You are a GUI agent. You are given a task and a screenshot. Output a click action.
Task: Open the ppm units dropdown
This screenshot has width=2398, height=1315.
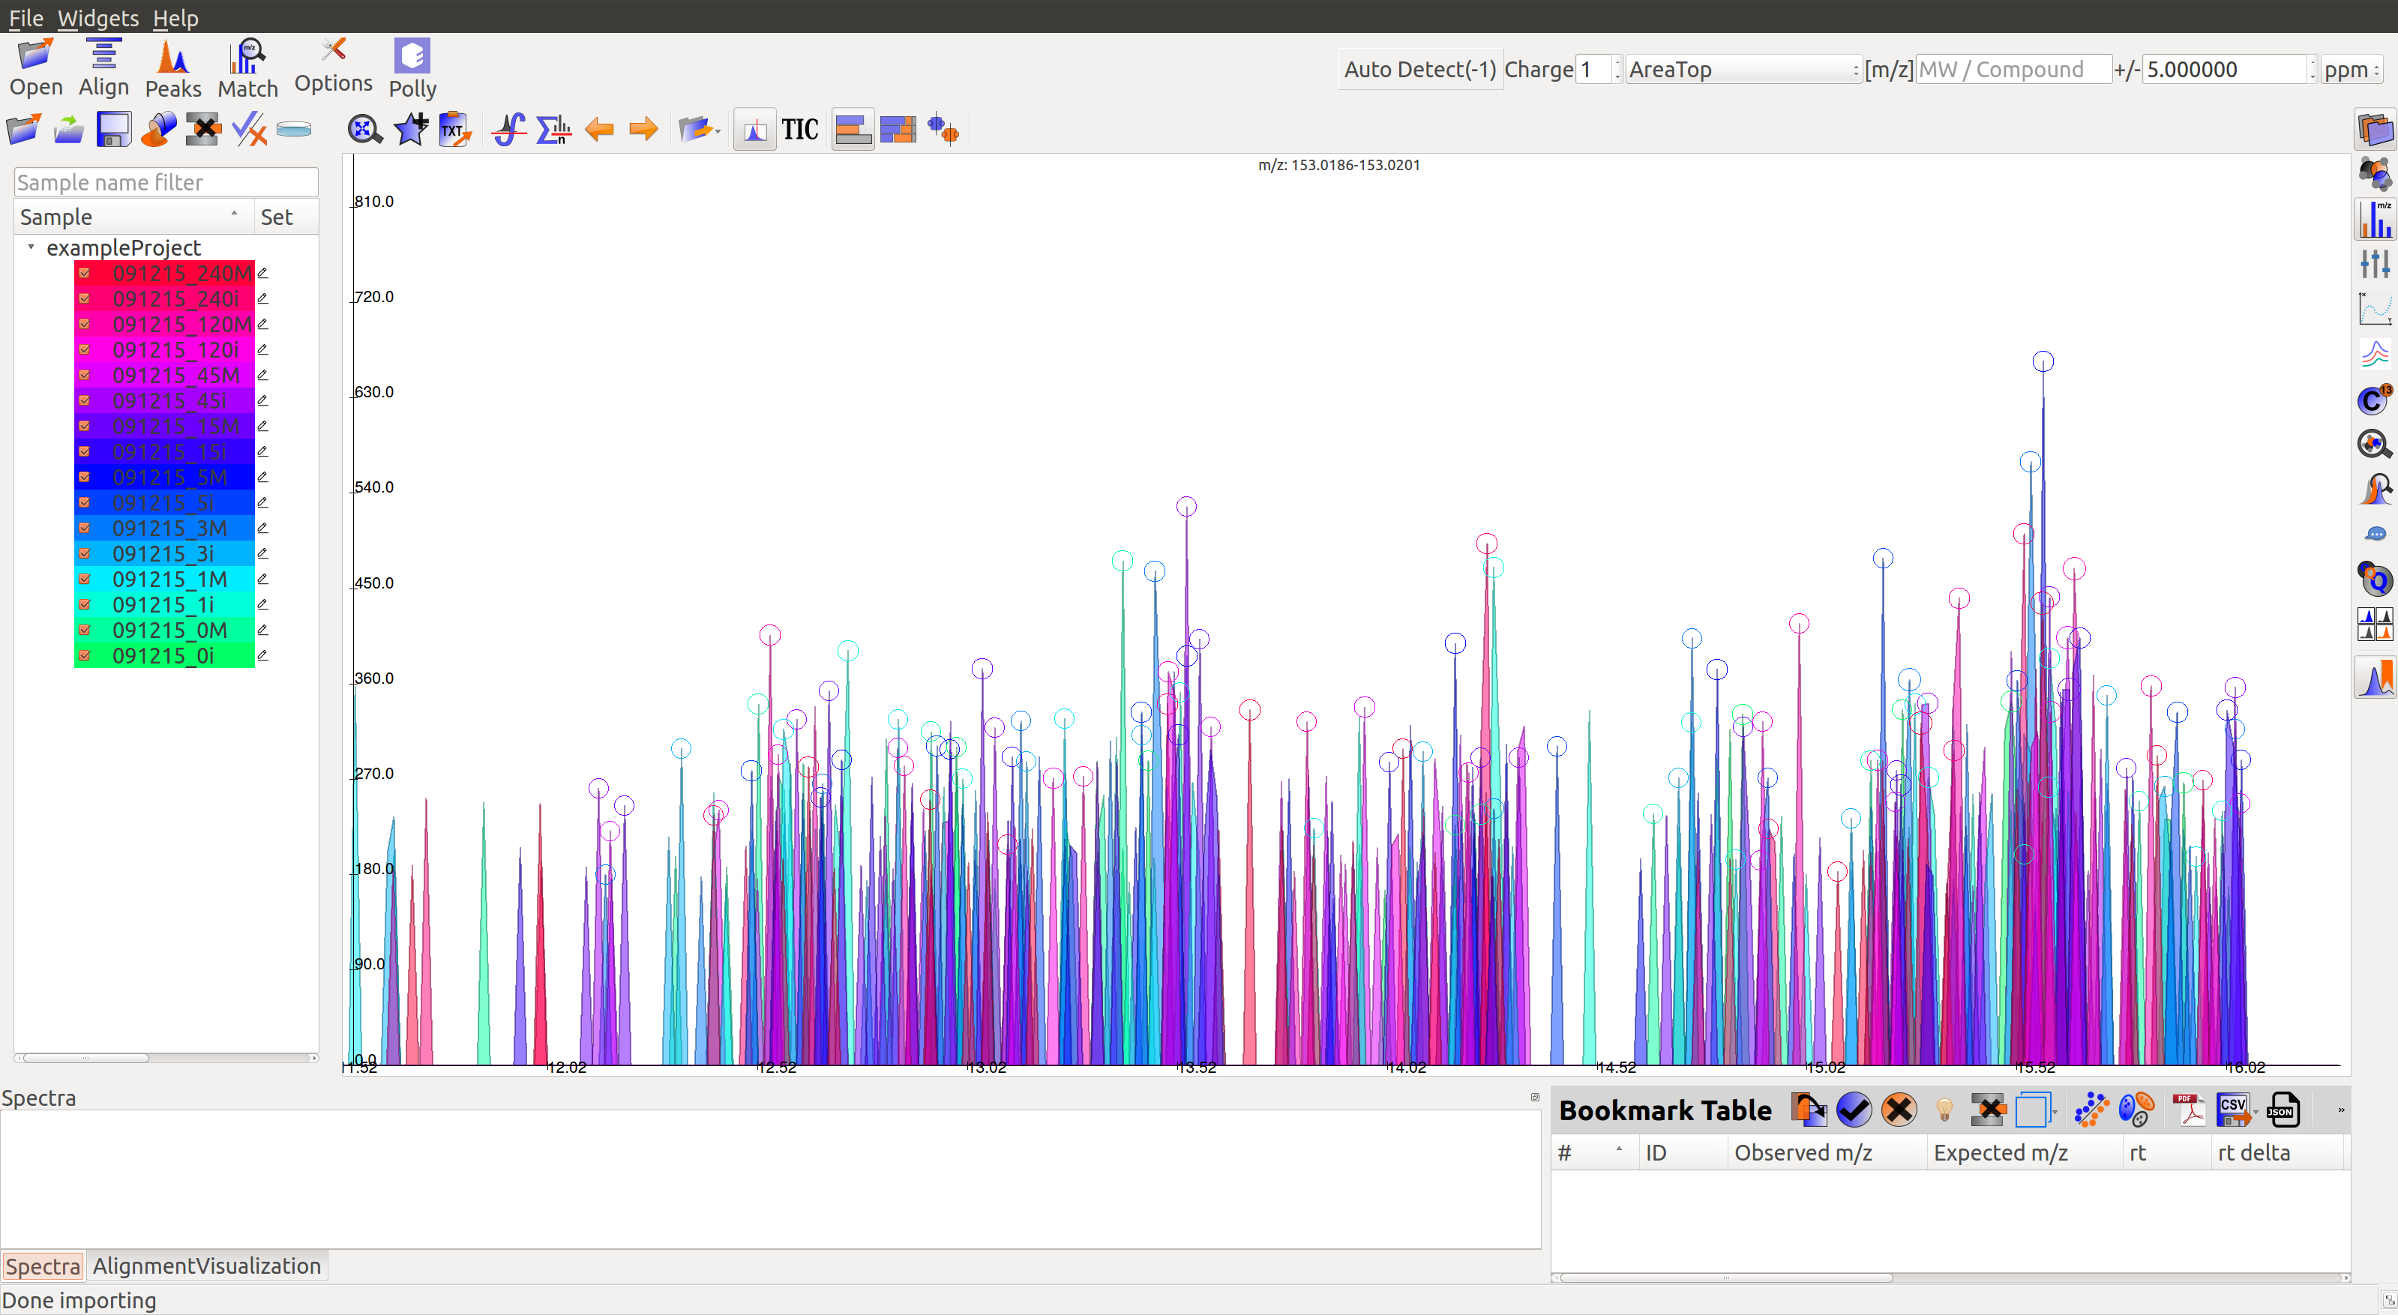[2351, 69]
